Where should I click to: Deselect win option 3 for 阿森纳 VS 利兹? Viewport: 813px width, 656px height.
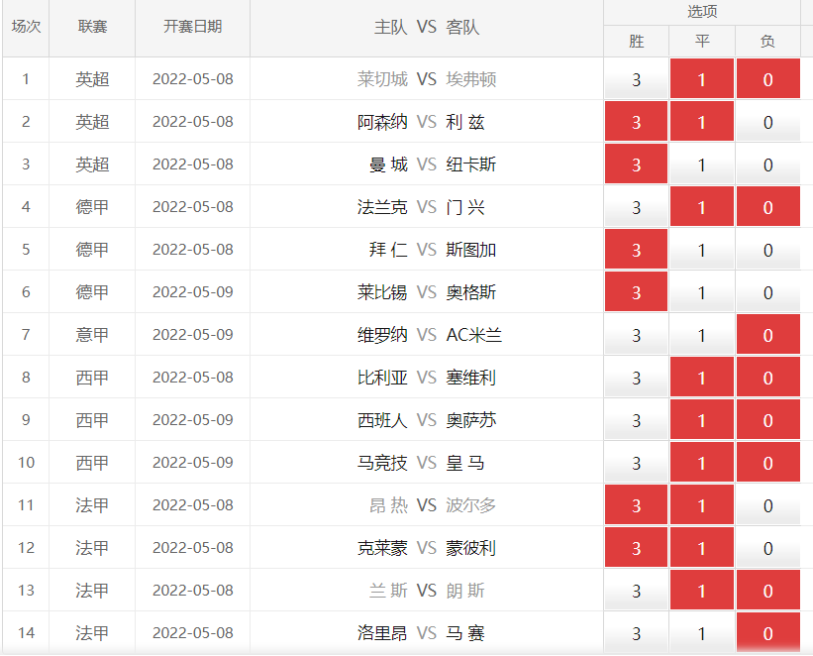coord(636,122)
